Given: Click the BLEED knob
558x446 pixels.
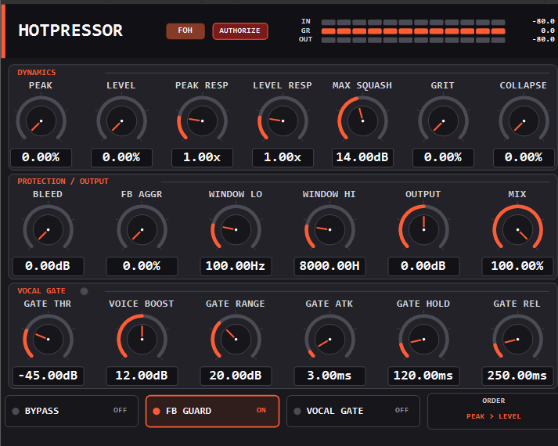Looking at the screenshot, I should pos(48,230).
